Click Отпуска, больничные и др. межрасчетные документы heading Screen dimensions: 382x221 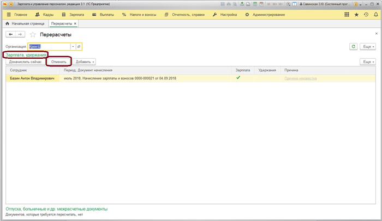(57, 209)
